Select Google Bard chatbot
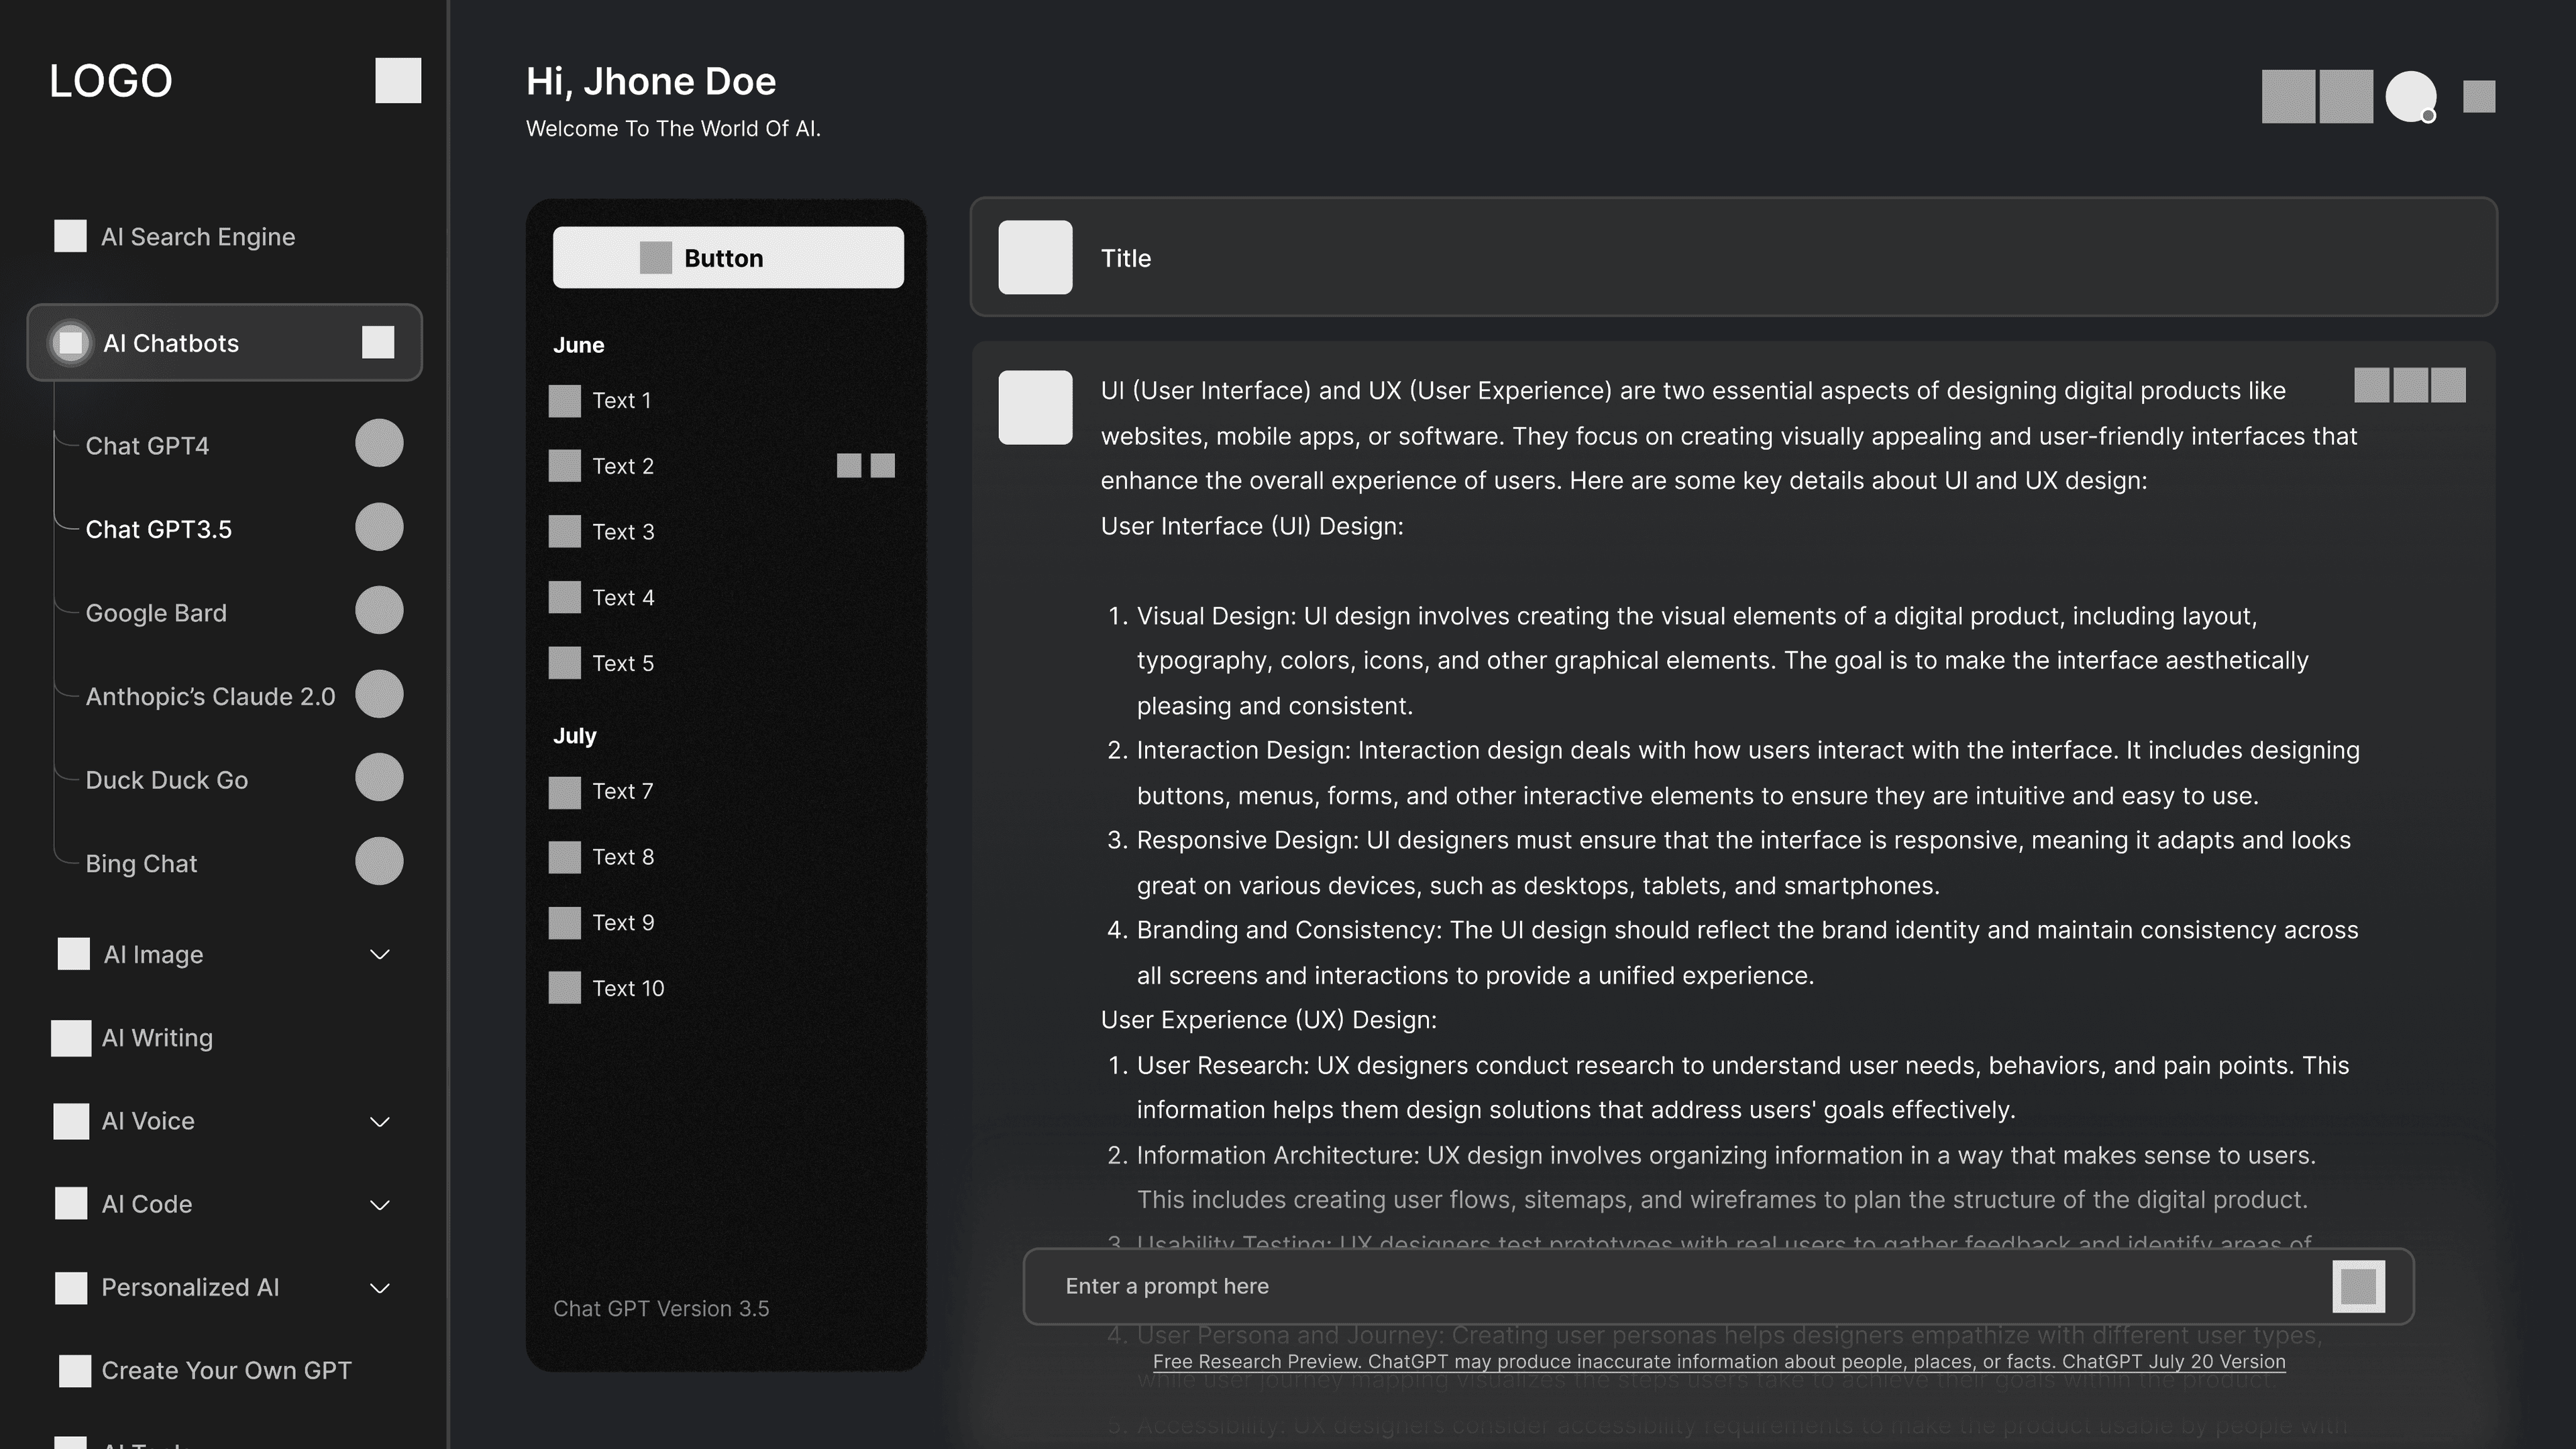2576x1449 pixels. coord(156,613)
